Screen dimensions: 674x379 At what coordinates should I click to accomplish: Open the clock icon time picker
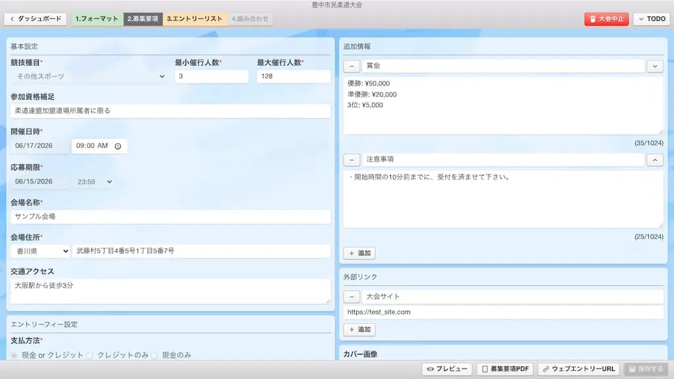[x=118, y=146]
